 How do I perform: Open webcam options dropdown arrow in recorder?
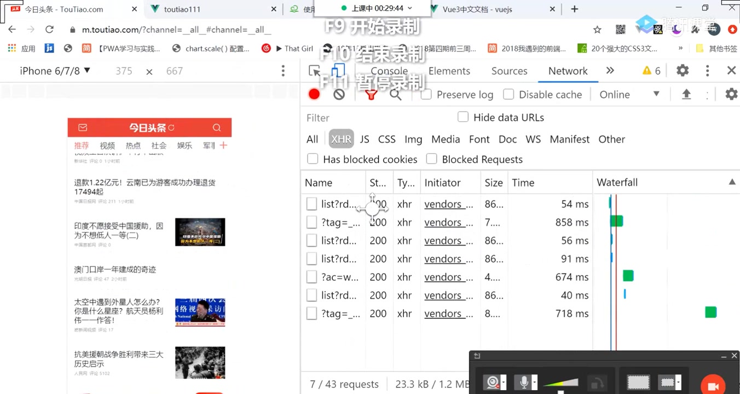504,382
